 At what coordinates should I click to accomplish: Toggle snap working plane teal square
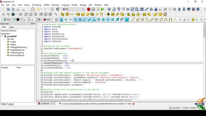(x=127, y=20)
